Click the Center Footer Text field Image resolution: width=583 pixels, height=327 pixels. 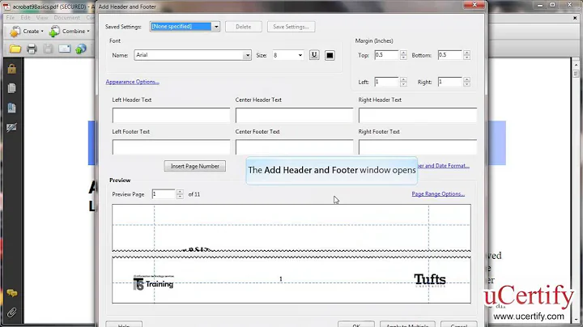tap(294, 147)
